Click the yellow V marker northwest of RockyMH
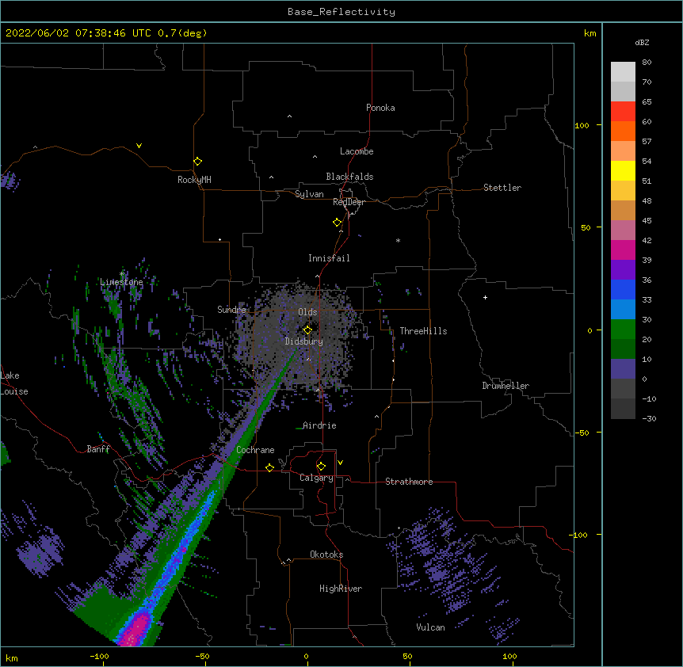 pyautogui.click(x=139, y=146)
